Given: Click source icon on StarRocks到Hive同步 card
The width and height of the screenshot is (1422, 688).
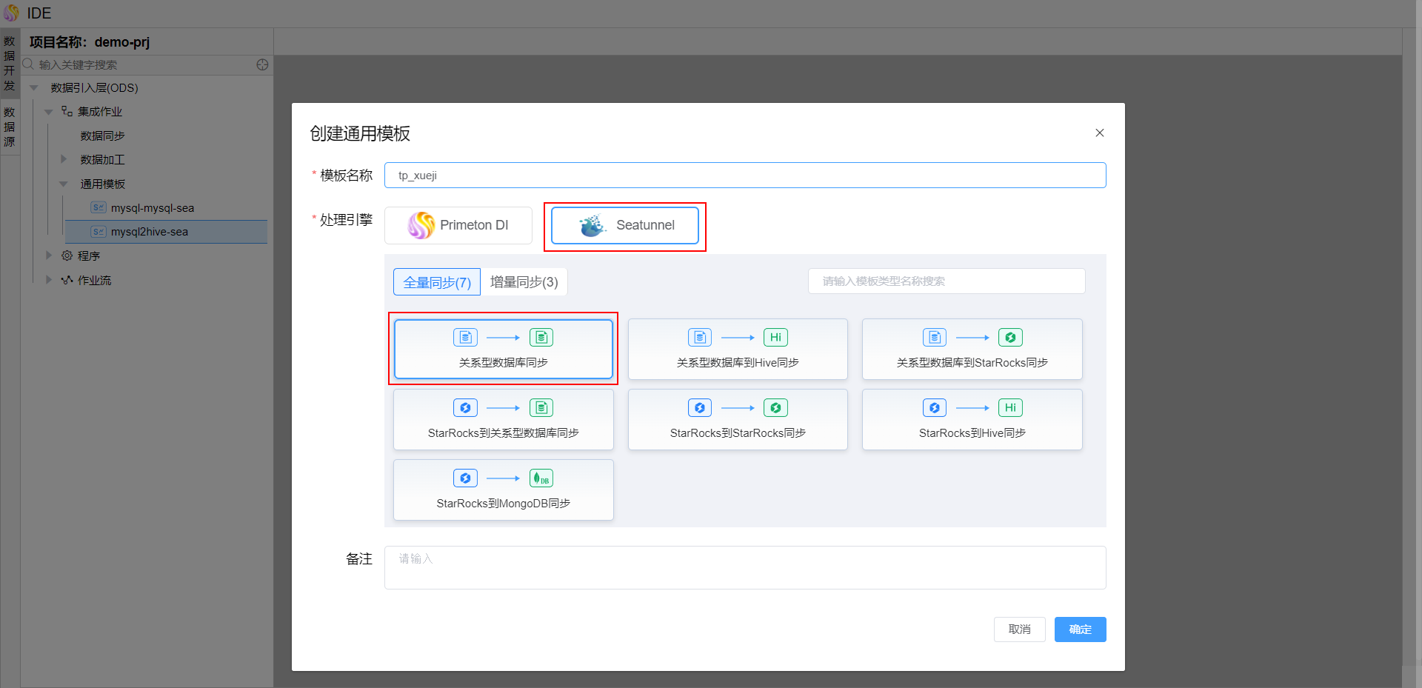Looking at the screenshot, I should (935, 408).
